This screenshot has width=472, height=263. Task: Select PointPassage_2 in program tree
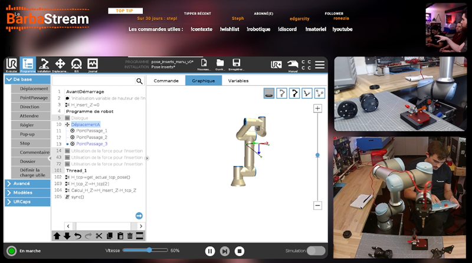tap(91, 137)
